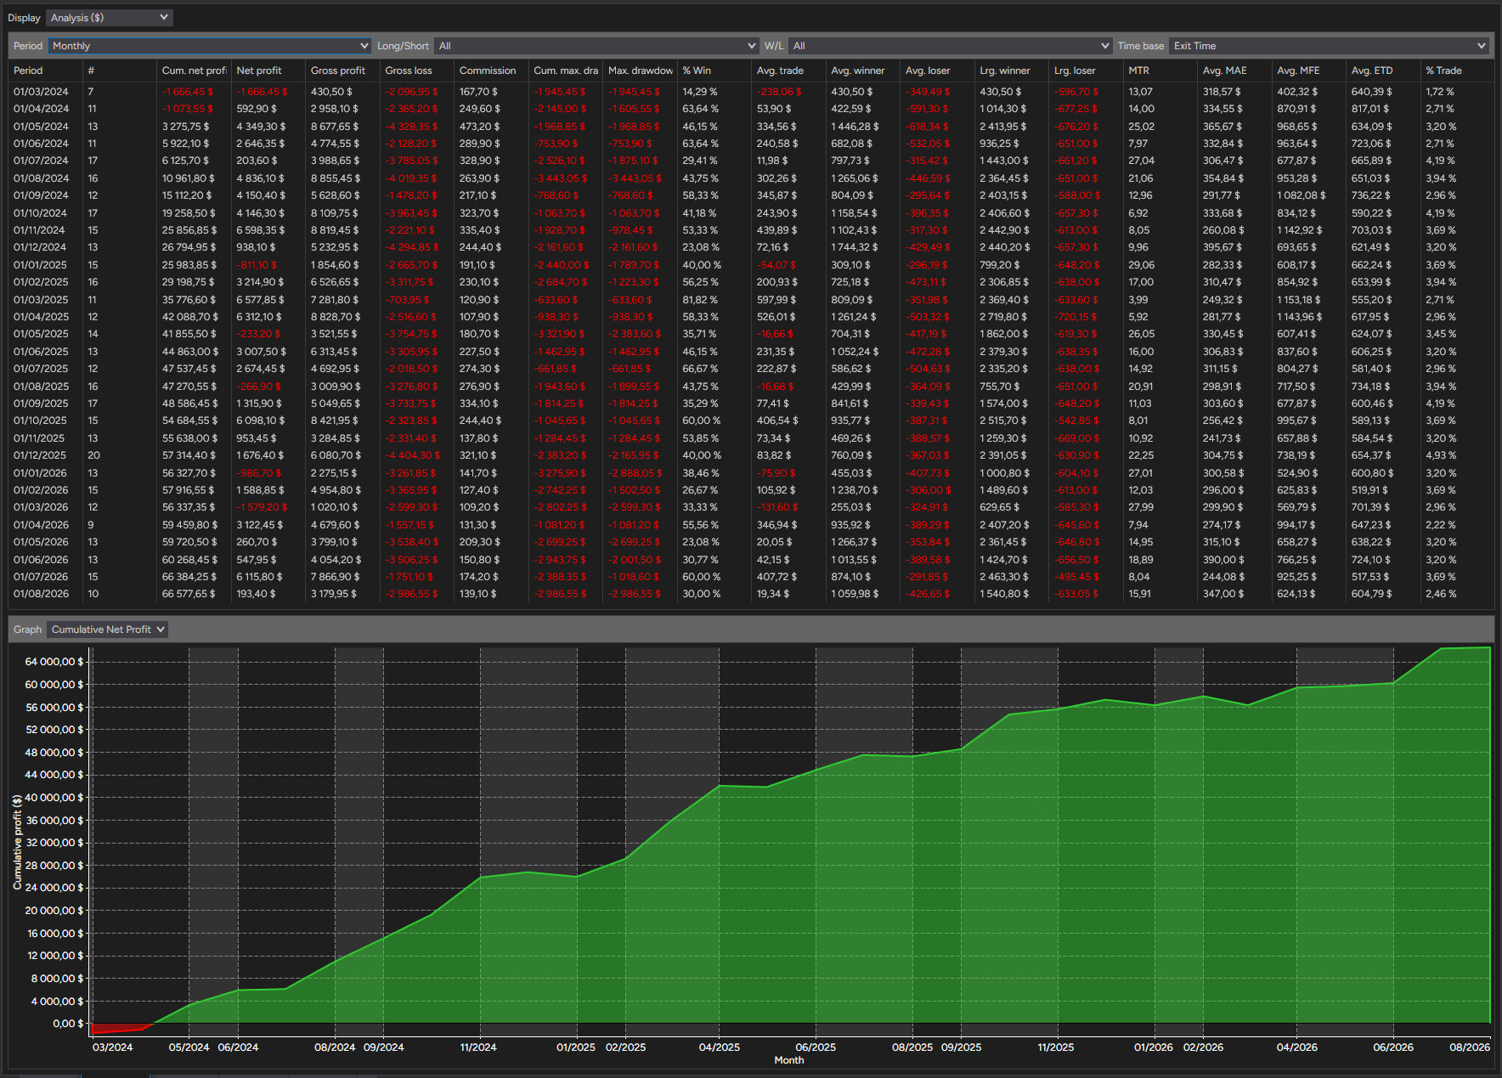The height and width of the screenshot is (1078, 1502).
Task: Select the 01/03/2024 period row
Action: point(751,92)
